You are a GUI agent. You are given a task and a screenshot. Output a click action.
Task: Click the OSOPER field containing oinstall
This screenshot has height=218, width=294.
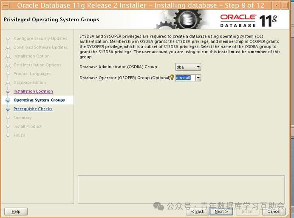(185, 77)
